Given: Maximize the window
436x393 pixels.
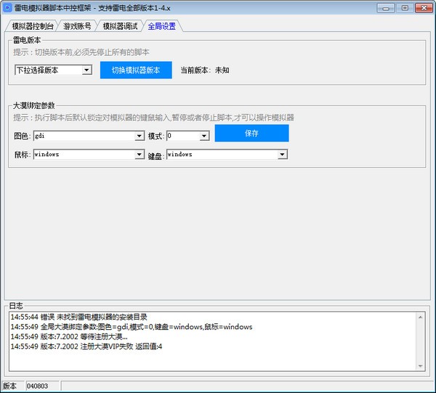Looking at the screenshot, I should point(405,8).
